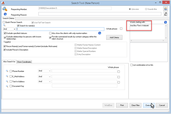Enable Also show clients with only master-matters
Viewport: 171px width, 114px height.
[x=50, y=33]
